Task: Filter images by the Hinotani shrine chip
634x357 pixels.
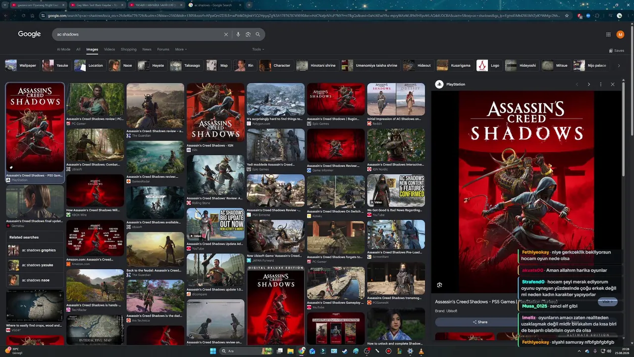Action: [x=317, y=65]
